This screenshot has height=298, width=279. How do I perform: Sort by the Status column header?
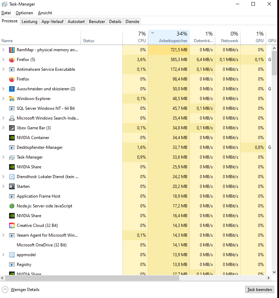[x=102, y=37]
